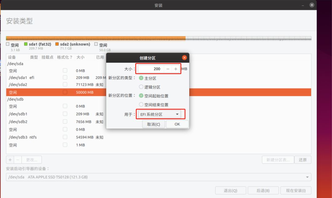The height and width of the screenshot is (198, 332).
Task: Click the 现在安装(I) button
Action: (x=296, y=190)
